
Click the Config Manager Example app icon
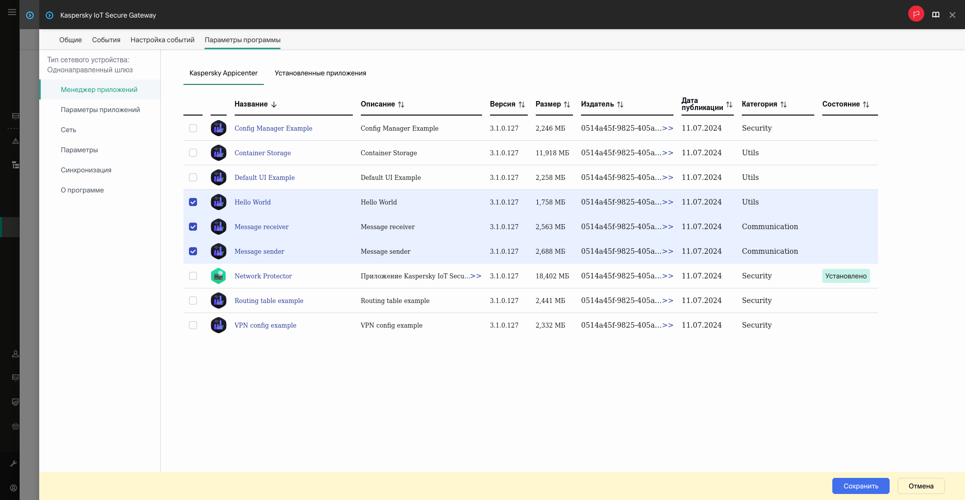coord(218,128)
